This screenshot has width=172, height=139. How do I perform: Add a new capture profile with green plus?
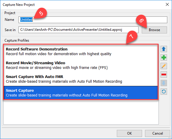[164, 57]
